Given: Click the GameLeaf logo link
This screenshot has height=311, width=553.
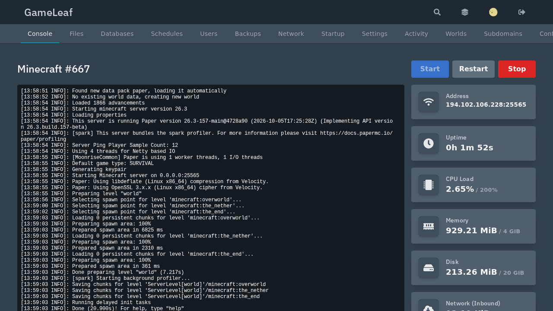Looking at the screenshot, I should point(48,13).
